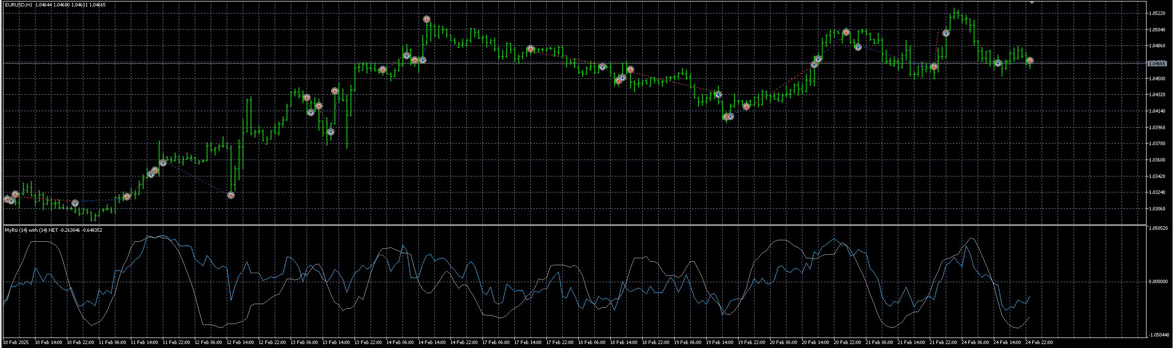Click the 1.05040 price scale label

1157,30
